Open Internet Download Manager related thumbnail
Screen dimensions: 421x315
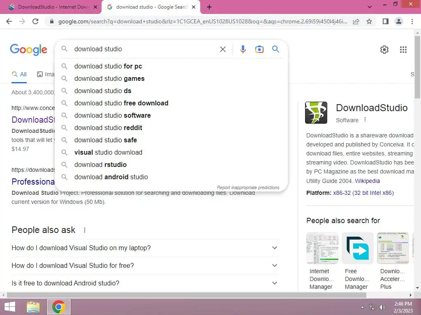[x=322, y=248]
